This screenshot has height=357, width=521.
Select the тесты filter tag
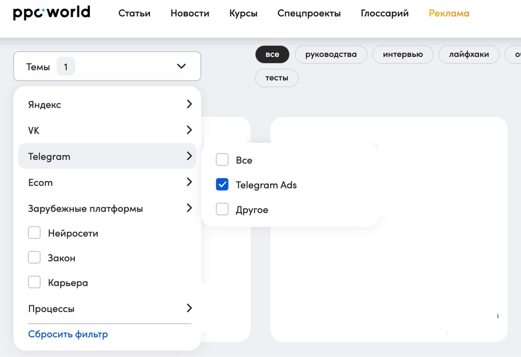pyautogui.click(x=276, y=77)
